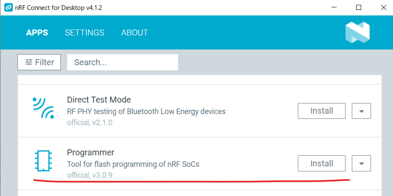Minimize the nRF Connect window
This screenshot has height=196, width=393.
tap(334, 7)
